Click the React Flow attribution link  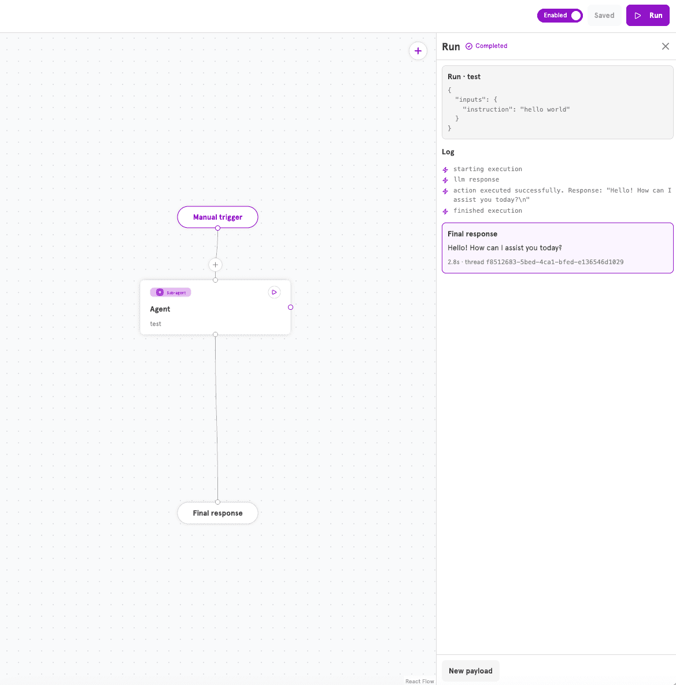click(419, 681)
